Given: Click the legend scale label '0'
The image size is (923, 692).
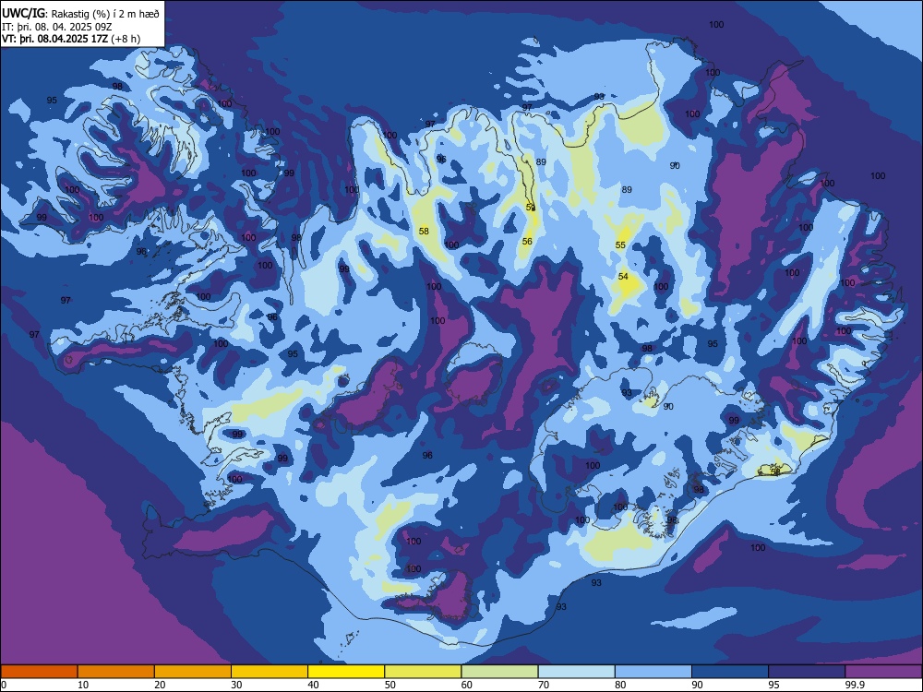Looking at the screenshot, I should (4, 685).
